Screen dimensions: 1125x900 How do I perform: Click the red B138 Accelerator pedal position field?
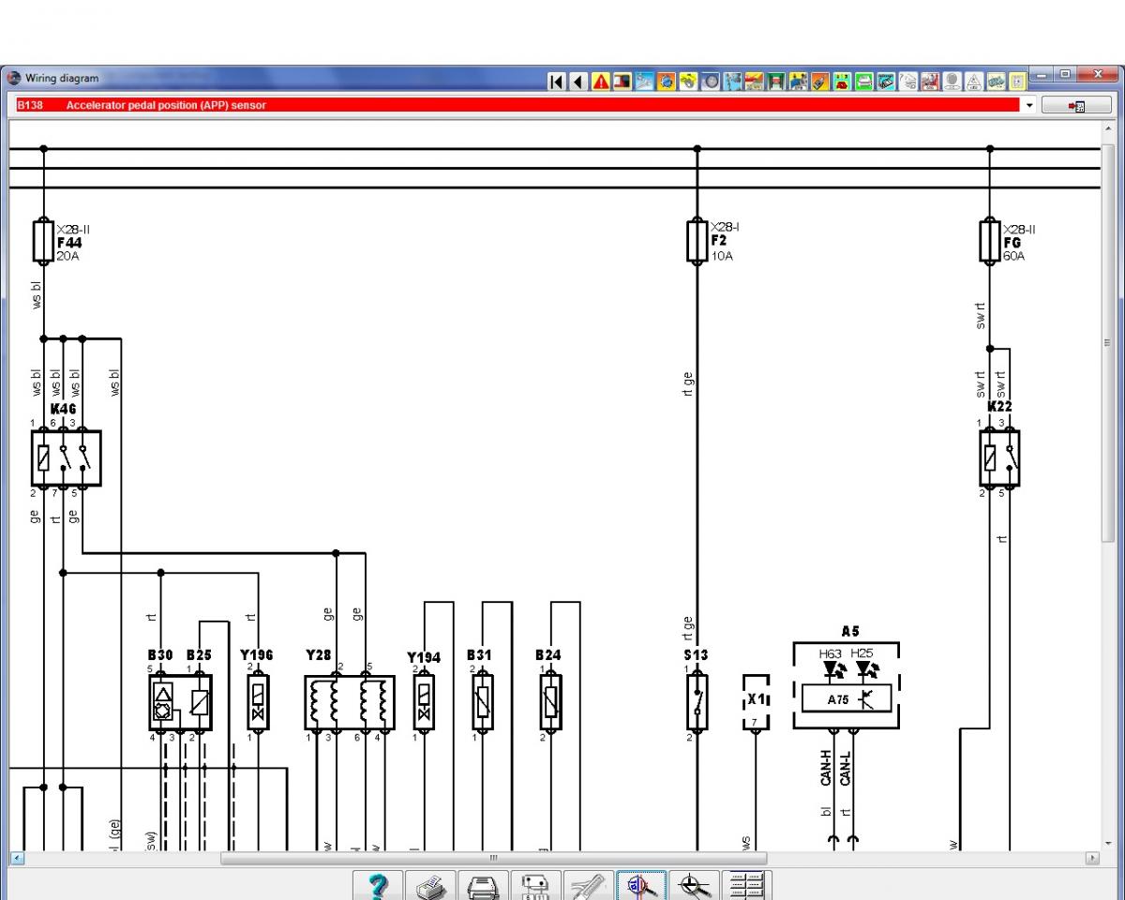pos(517,106)
